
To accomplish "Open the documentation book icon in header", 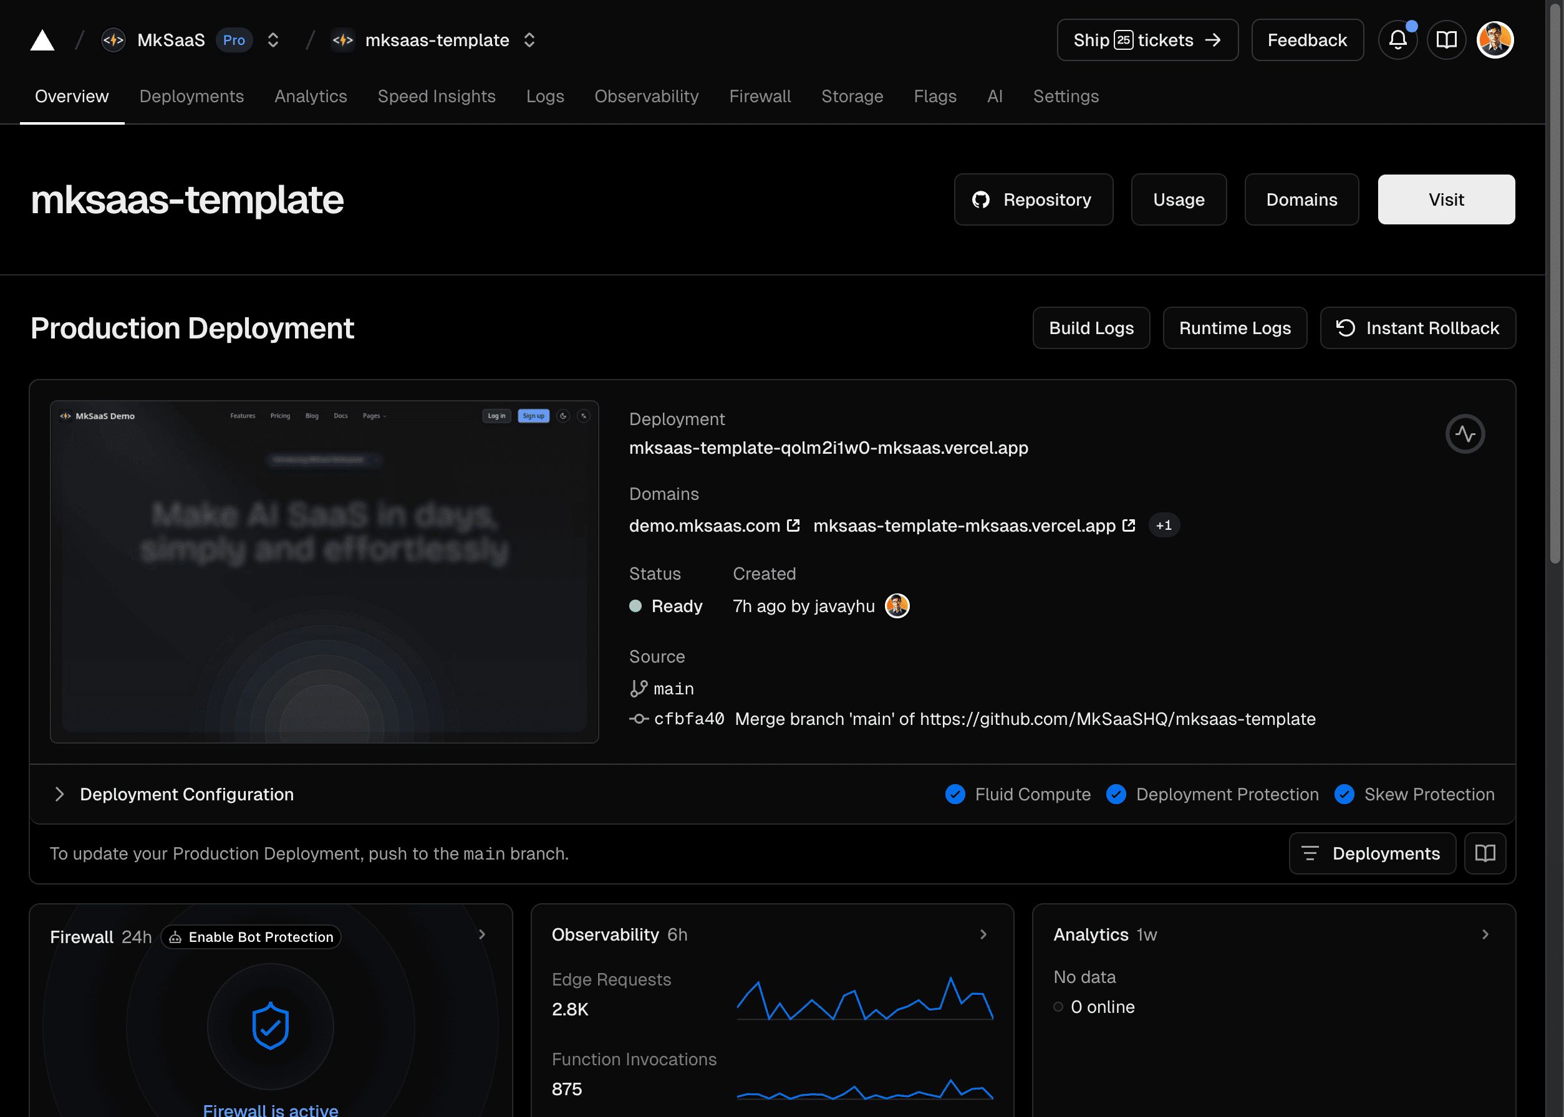I will click(x=1446, y=40).
